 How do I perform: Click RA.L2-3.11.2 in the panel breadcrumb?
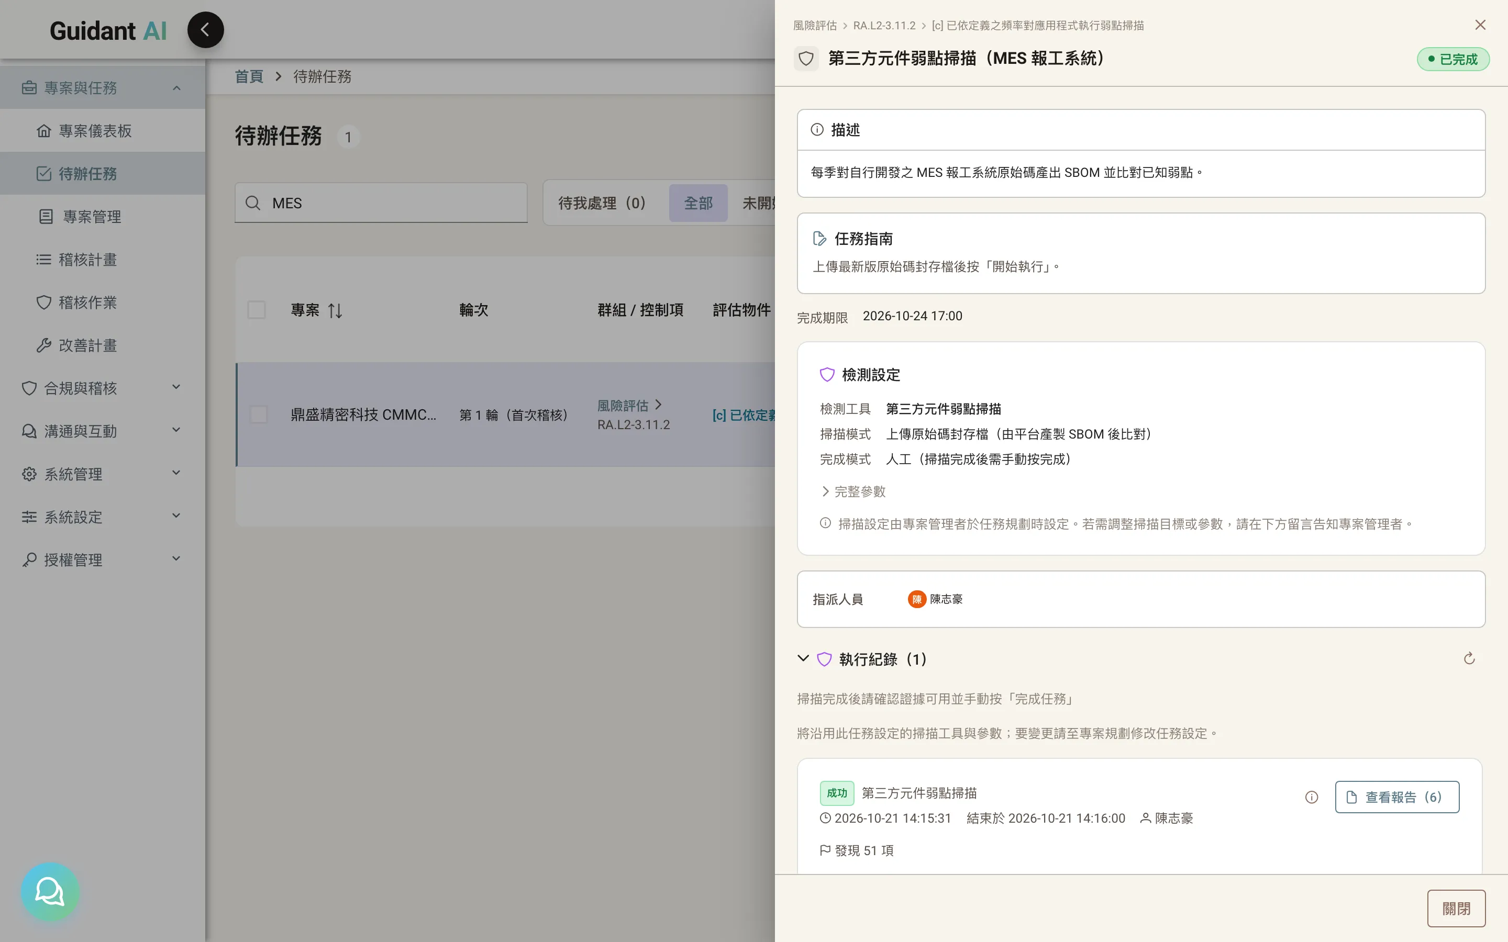click(884, 26)
